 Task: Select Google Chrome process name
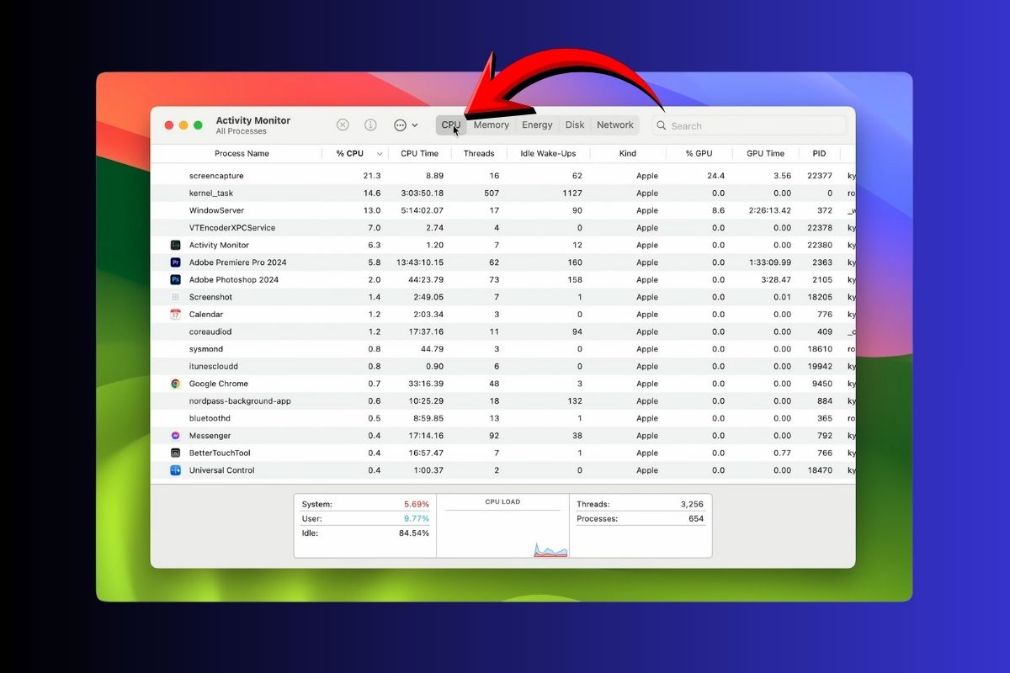[x=218, y=384]
